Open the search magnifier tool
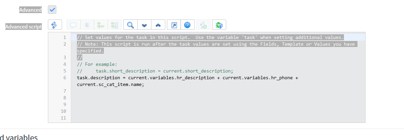 point(131,25)
